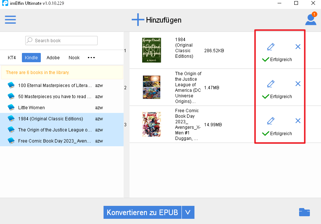The width and height of the screenshot is (321, 224).
Task: Open the user account icon
Action: [311, 20]
